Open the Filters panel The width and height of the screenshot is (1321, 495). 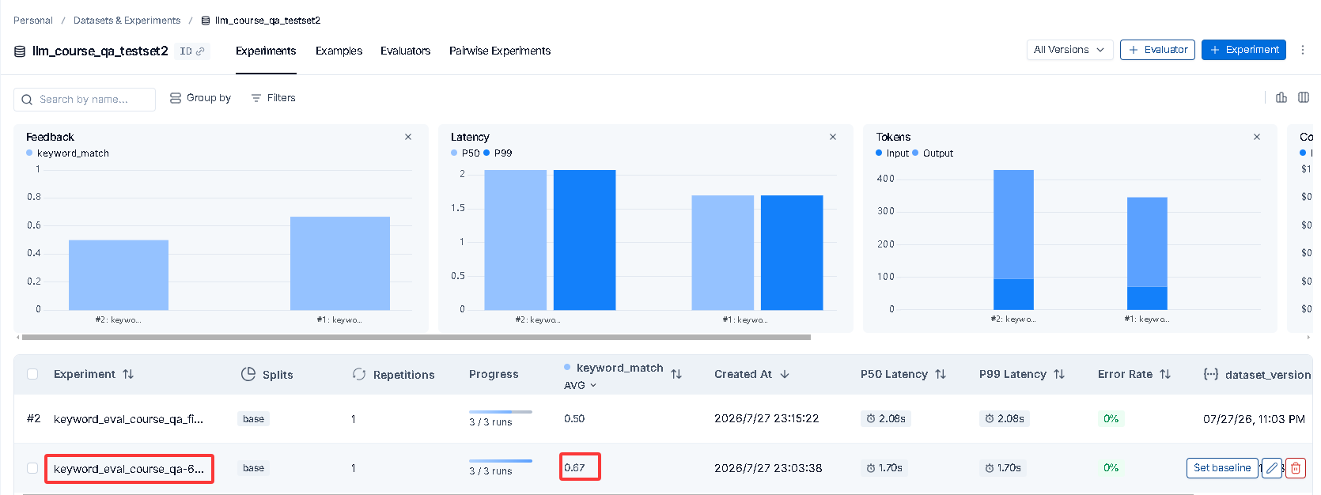pos(273,98)
